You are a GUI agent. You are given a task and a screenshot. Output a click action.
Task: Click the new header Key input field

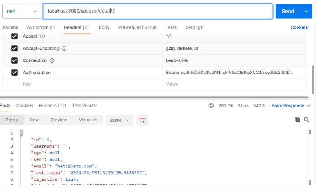pyautogui.click(x=90, y=84)
